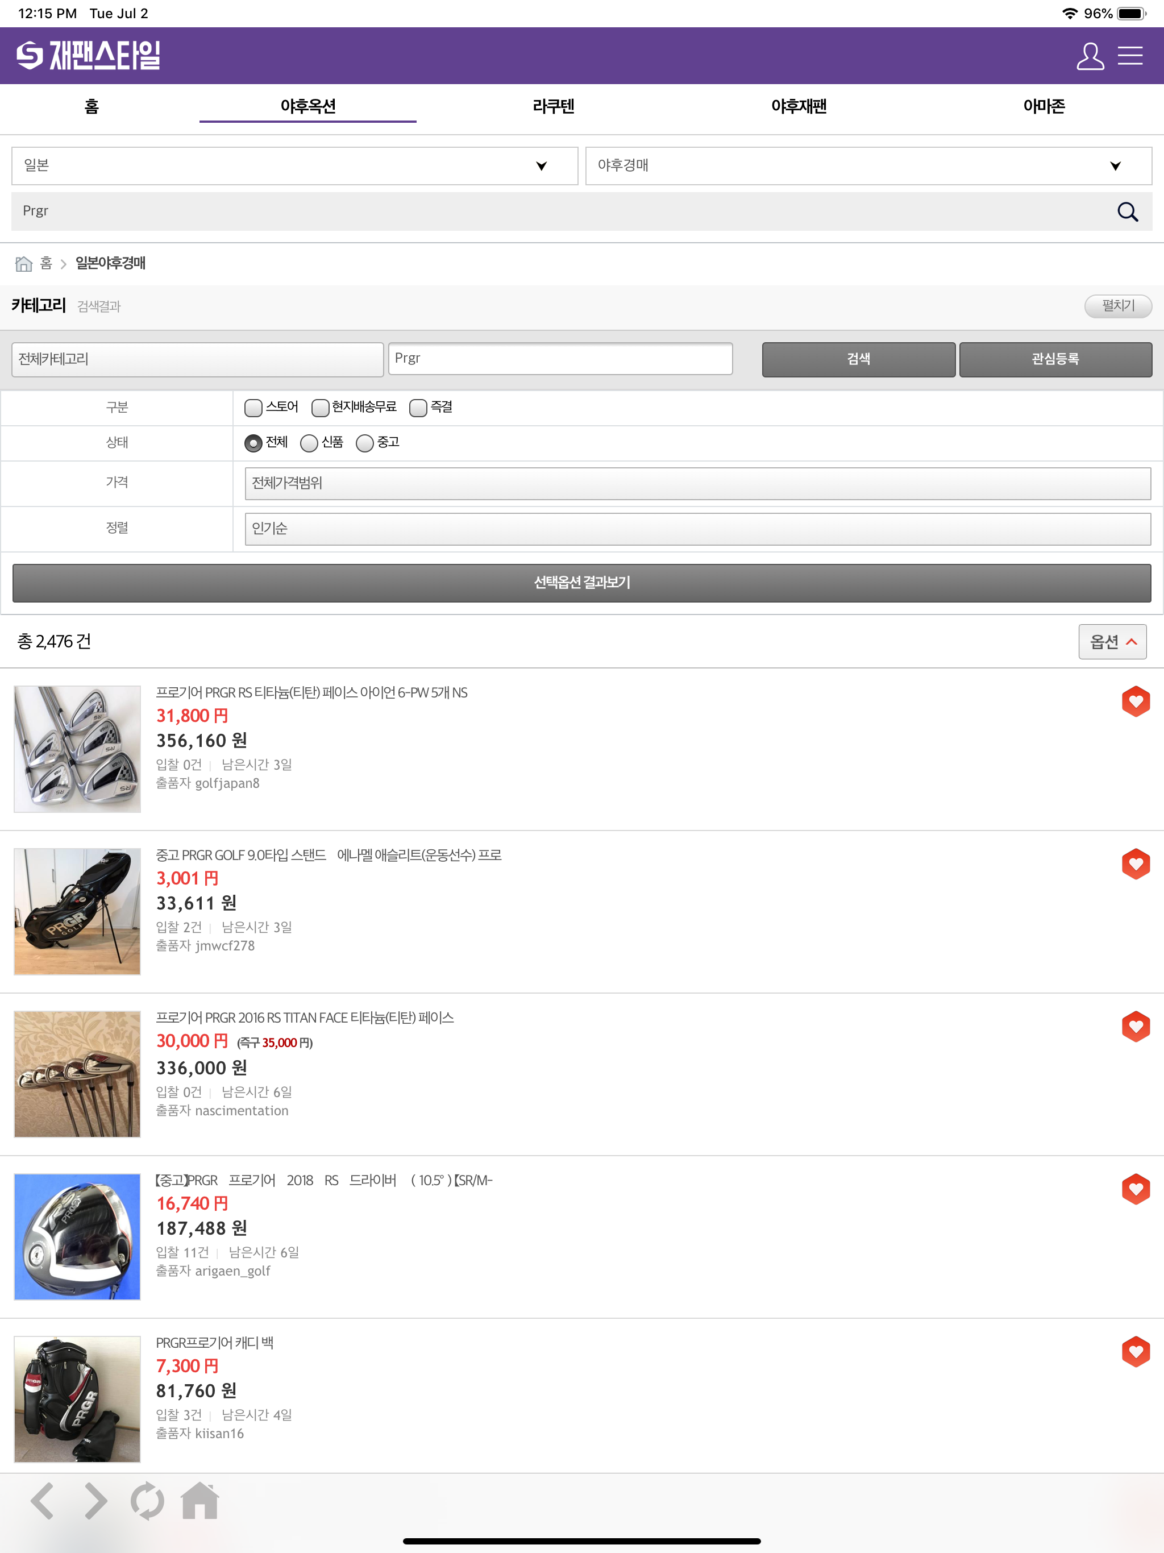Switch to the 홈 tab

click(x=92, y=107)
